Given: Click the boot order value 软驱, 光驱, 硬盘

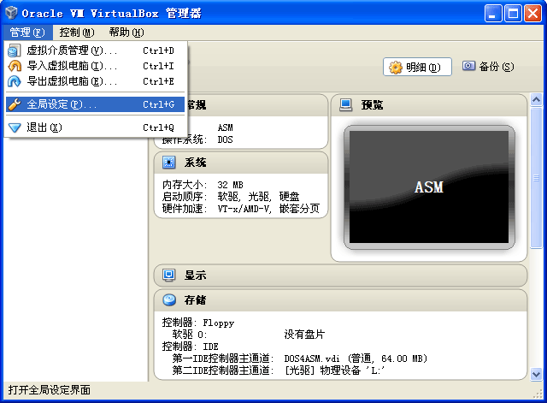Looking at the screenshot, I should click(x=258, y=197).
